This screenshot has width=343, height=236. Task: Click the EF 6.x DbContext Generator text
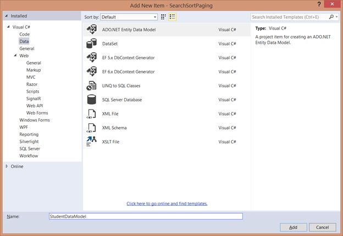[x=128, y=72]
